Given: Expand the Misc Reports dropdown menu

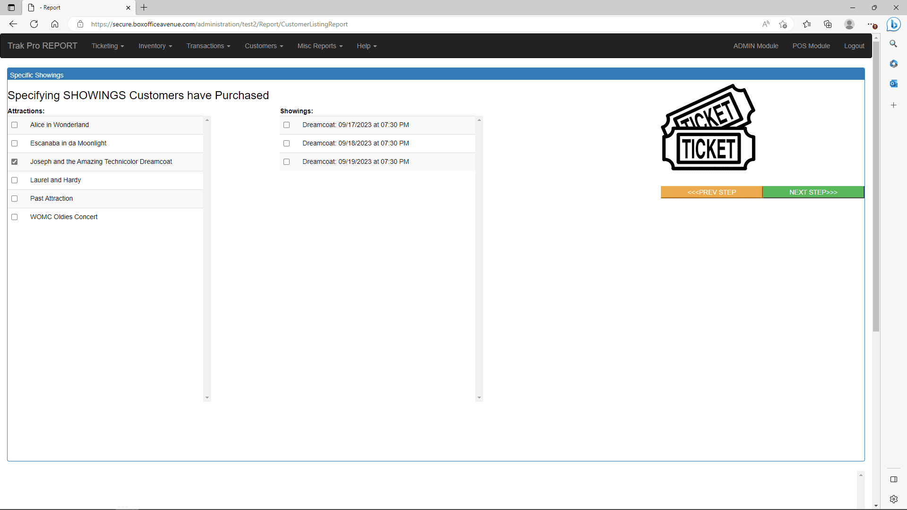Looking at the screenshot, I should [320, 46].
